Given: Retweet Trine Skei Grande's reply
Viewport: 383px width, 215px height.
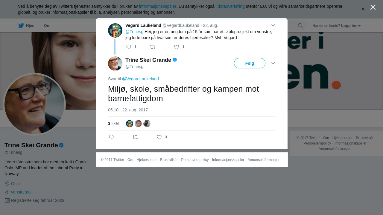Looking at the screenshot, I should [x=135, y=137].
